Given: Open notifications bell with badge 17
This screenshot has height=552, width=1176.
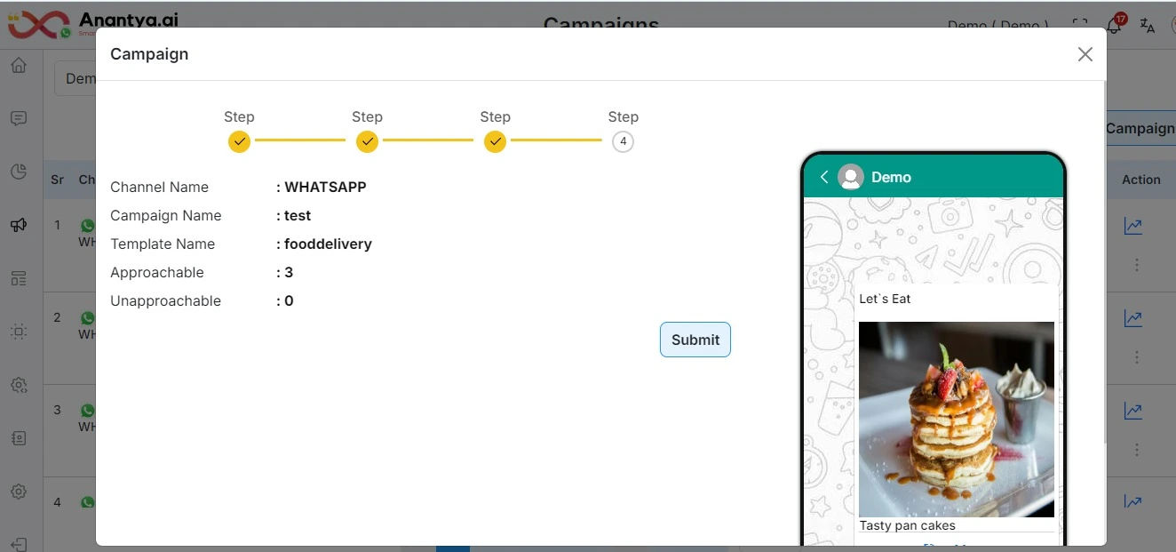Looking at the screenshot, I should click(1116, 24).
